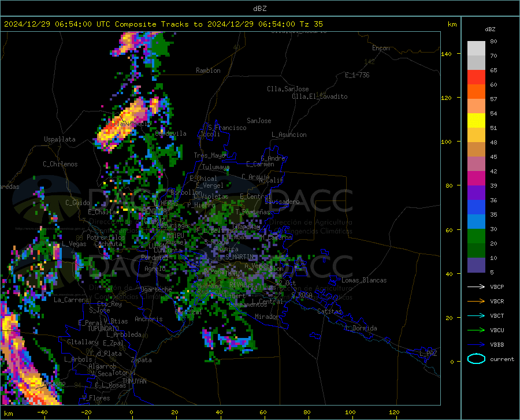Click the purple 36–39 dBZ swatch
Image resolution: width=520 pixels, height=420 pixels.
(476, 193)
